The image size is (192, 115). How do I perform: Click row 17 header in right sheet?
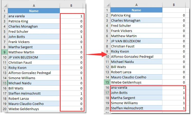coord(107,93)
